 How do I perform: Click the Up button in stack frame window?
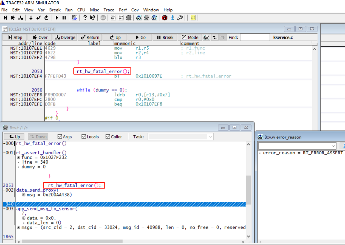tap(14, 136)
